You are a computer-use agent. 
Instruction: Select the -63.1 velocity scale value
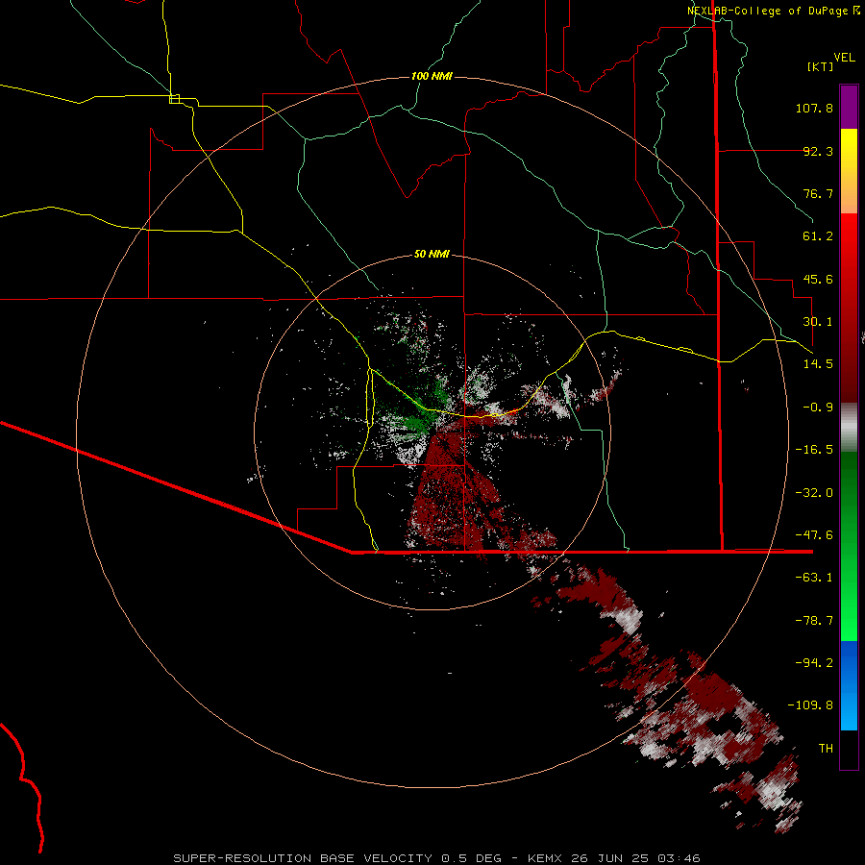pos(814,578)
